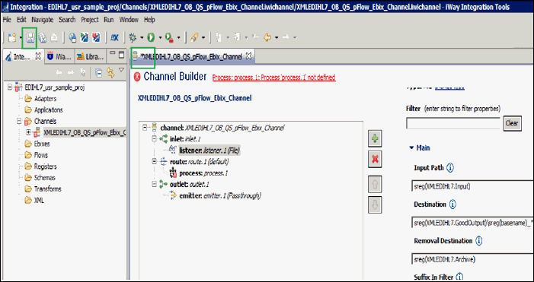Collapse the EDIHL7_usr_sample_proj project node
The image size is (534, 282).
(x=10, y=87)
